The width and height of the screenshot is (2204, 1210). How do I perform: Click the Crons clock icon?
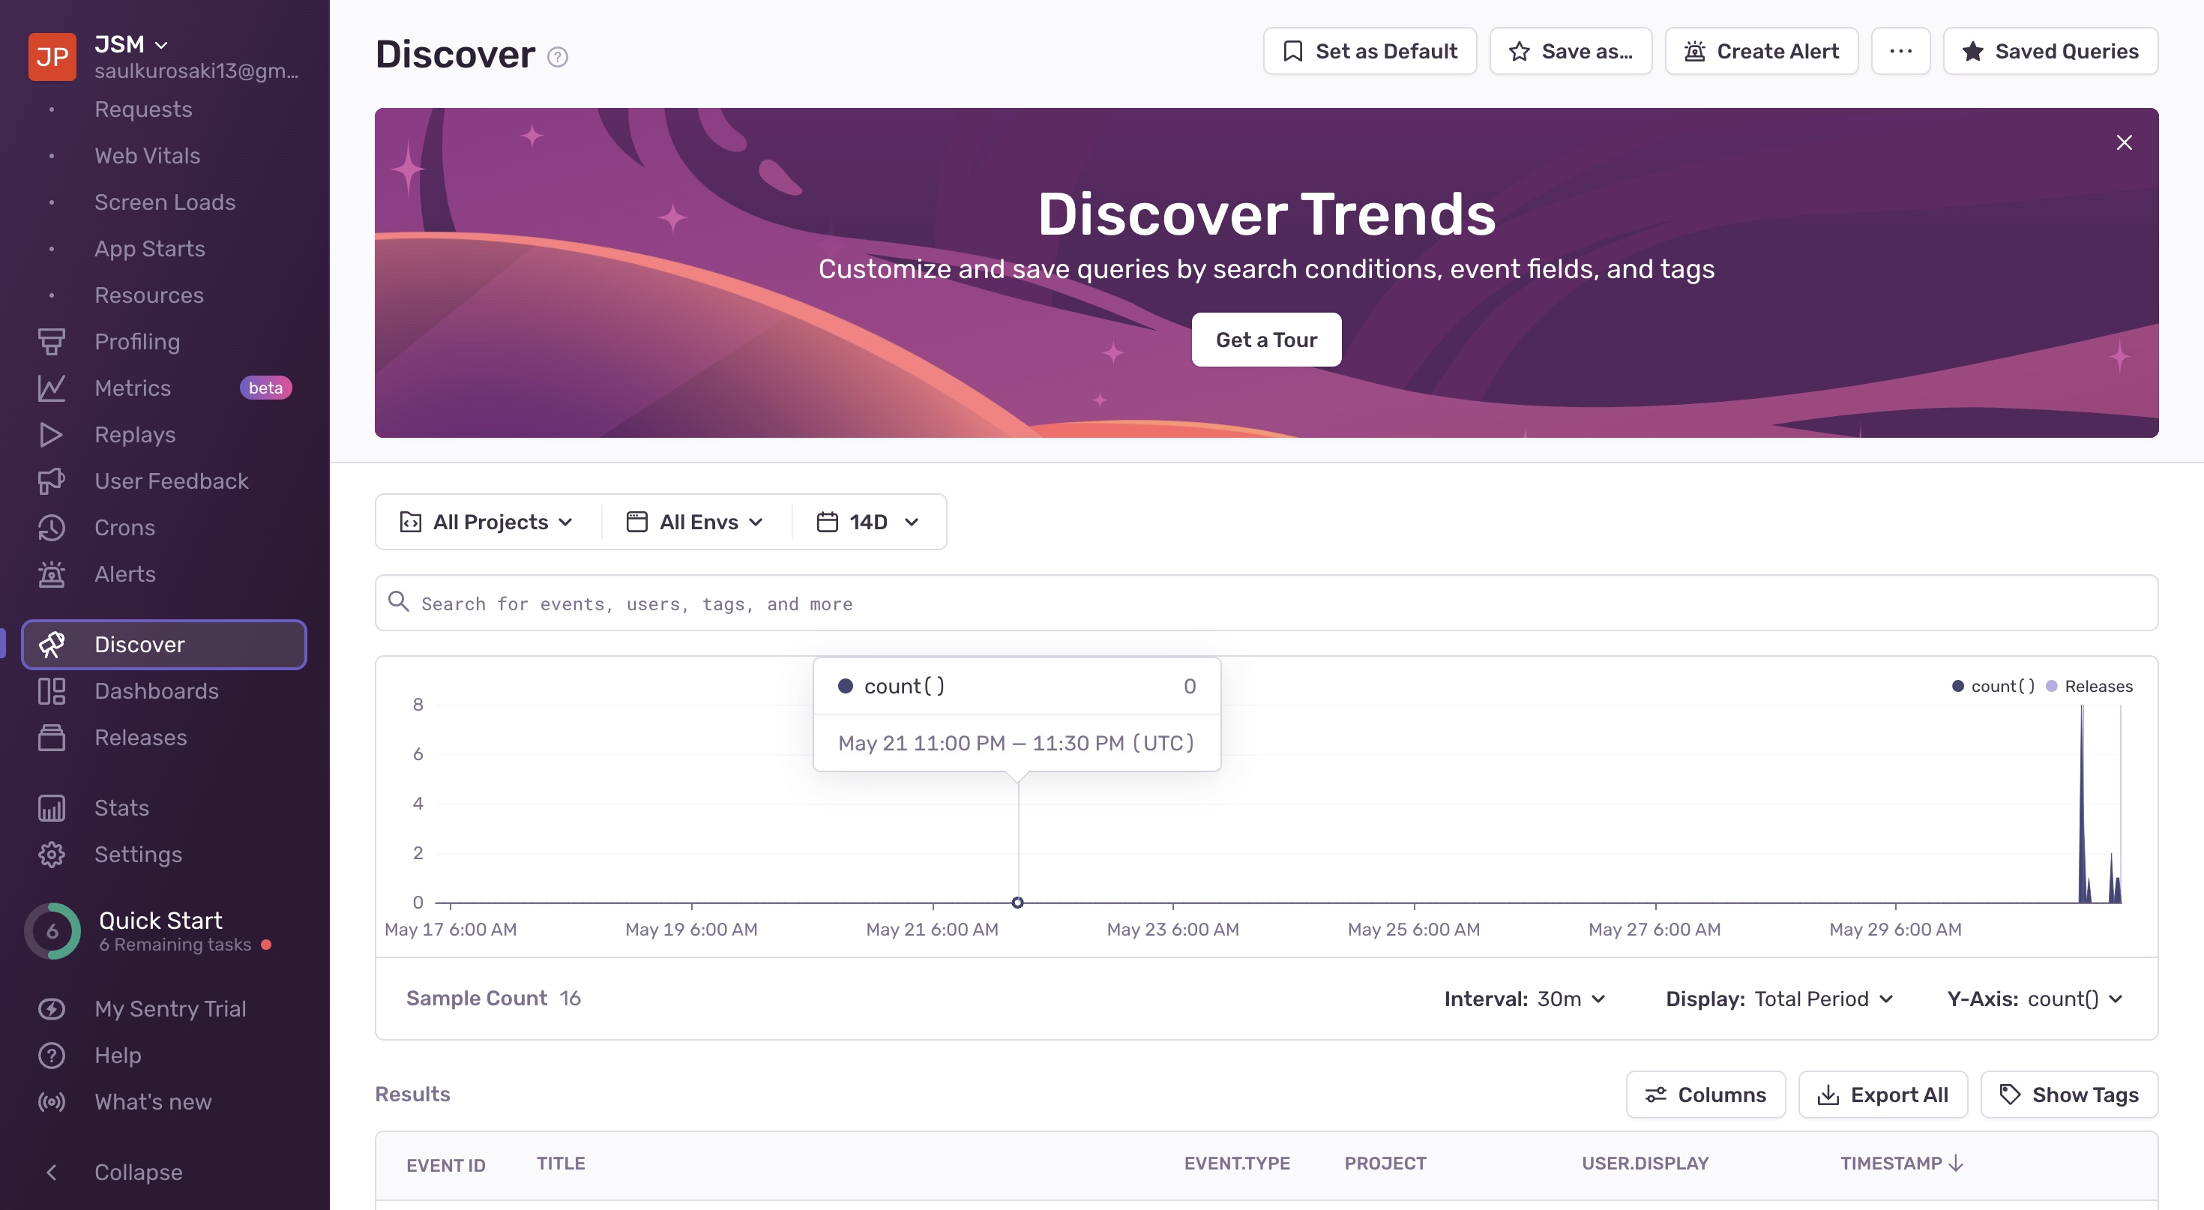click(51, 528)
